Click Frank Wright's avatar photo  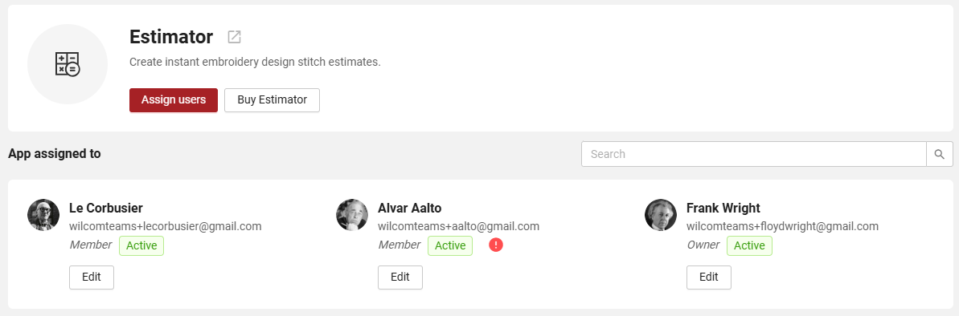click(x=661, y=215)
